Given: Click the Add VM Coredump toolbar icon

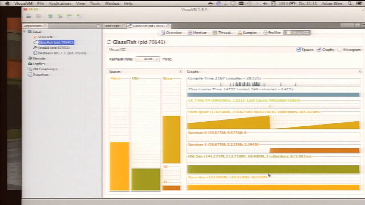Looking at the screenshot, I should pyautogui.click(x=70, y=17).
